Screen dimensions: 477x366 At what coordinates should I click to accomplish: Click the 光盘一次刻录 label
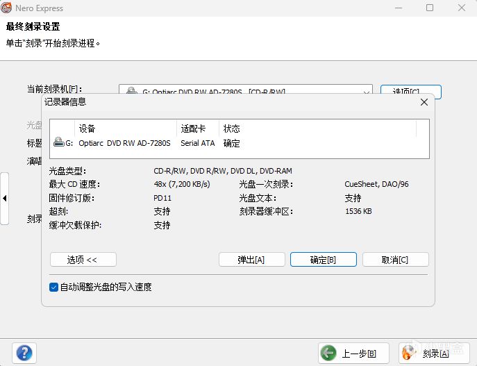pos(266,184)
